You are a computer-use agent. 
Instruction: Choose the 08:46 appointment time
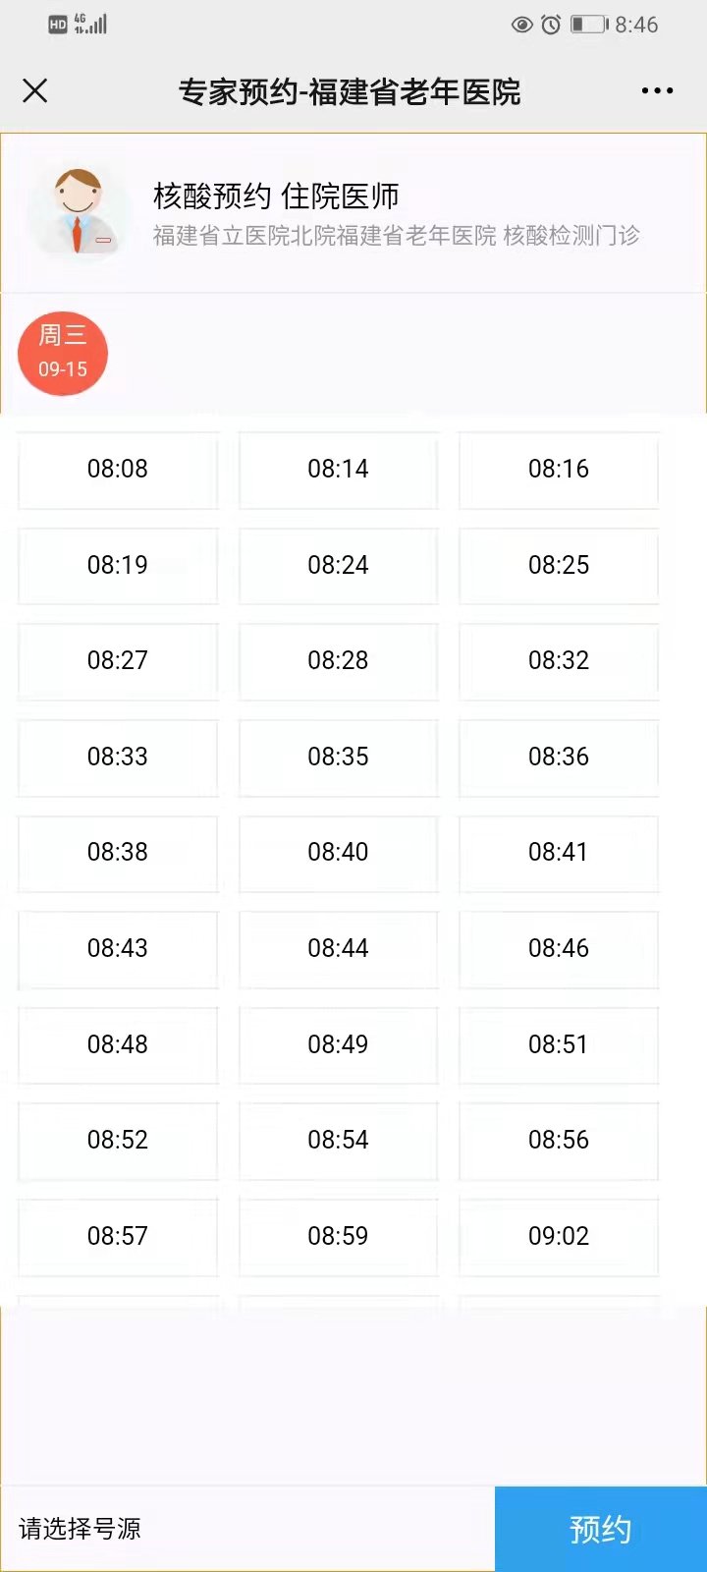coord(559,948)
